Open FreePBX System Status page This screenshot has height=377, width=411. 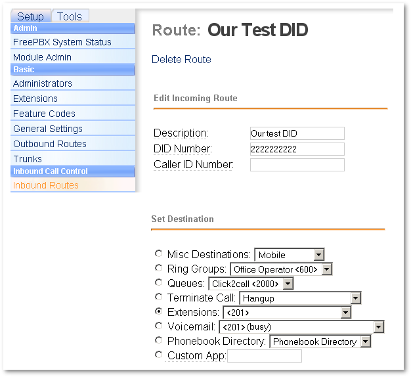pyautogui.click(x=62, y=42)
